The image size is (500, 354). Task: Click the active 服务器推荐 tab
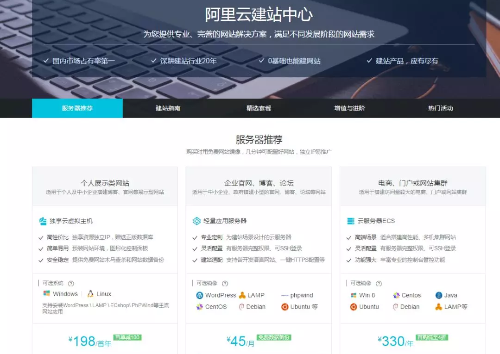tap(77, 108)
